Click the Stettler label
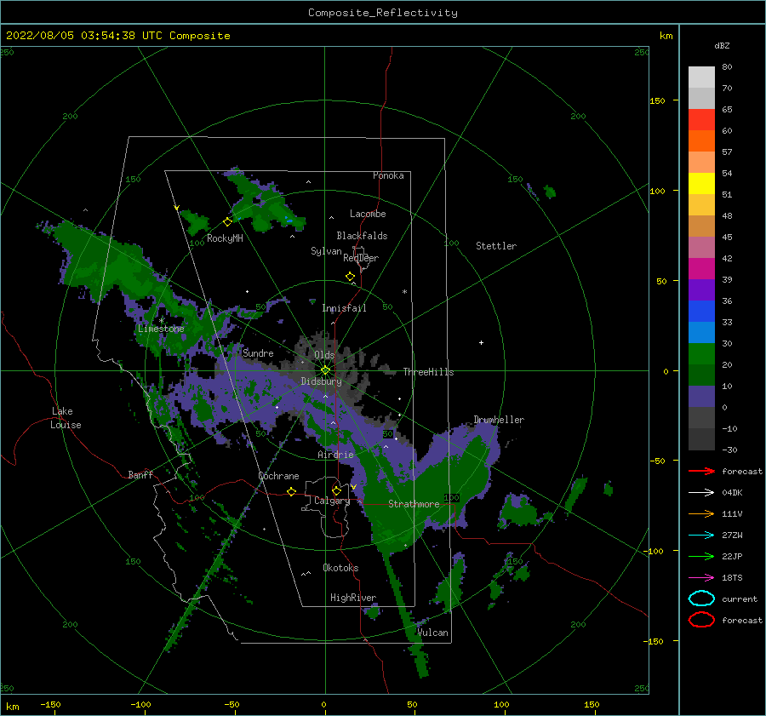The width and height of the screenshot is (766, 716). pos(496,246)
